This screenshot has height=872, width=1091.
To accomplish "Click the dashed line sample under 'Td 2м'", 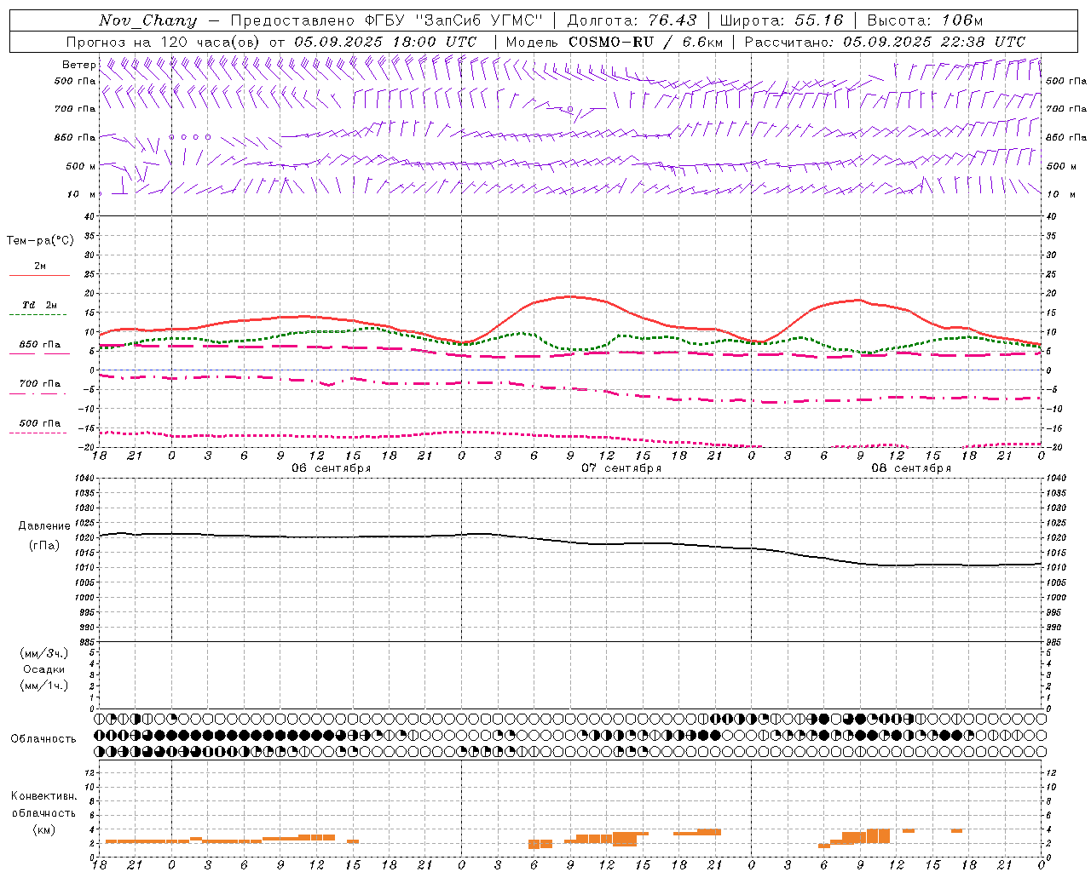I will (38, 314).
